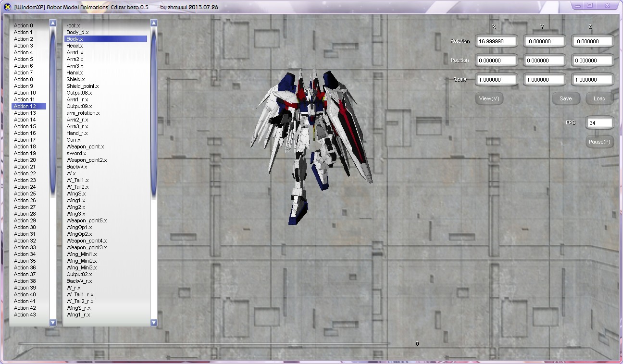623x364 pixels.
Task: Select the highlighted Body.x part
Action: (106, 39)
